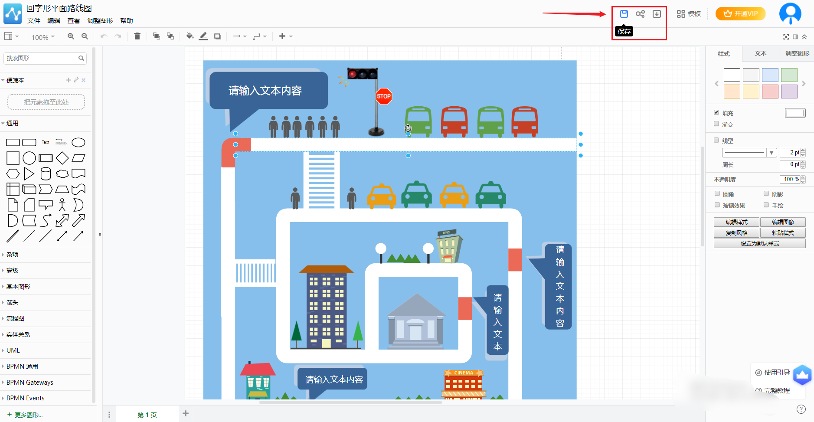Delete selected shape with trash icon
Screen dimensions: 814x422
(x=137, y=36)
